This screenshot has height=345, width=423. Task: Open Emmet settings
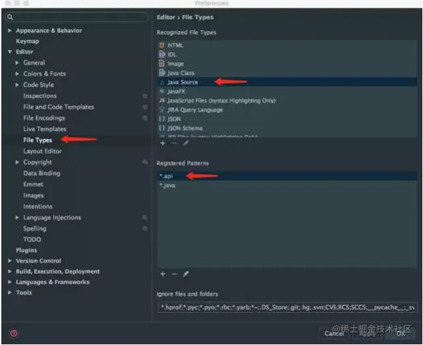pyautogui.click(x=33, y=185)
